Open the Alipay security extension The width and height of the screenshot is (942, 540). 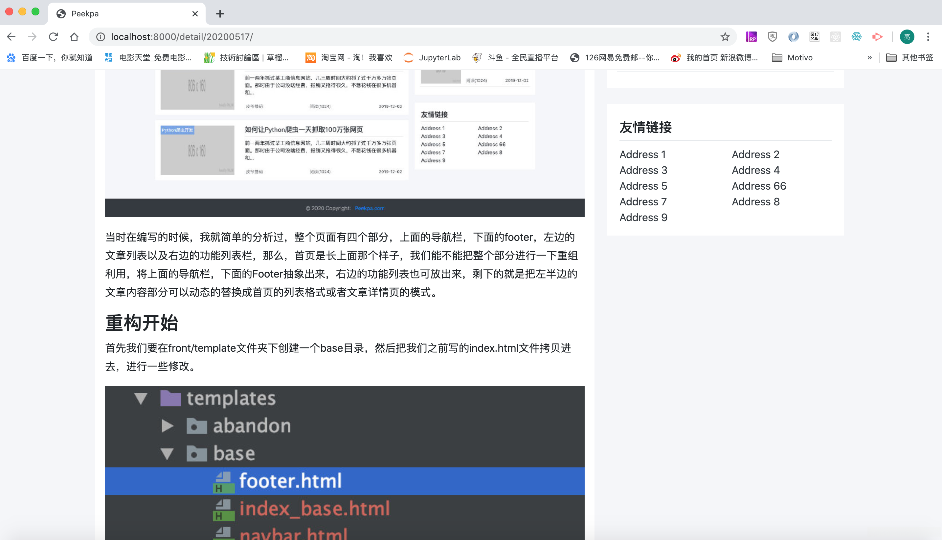click(x=772, y=36)
